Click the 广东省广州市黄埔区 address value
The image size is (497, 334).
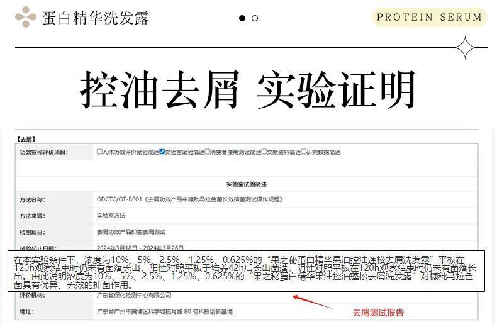(164, 311)
